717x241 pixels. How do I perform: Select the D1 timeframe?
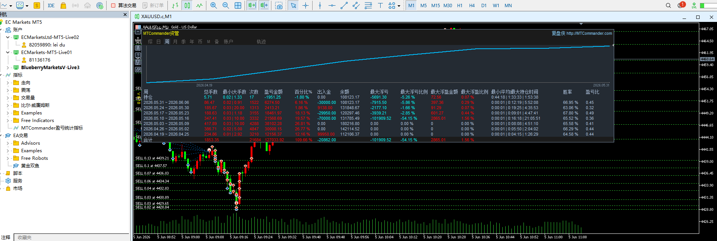(x=484, y=6)
